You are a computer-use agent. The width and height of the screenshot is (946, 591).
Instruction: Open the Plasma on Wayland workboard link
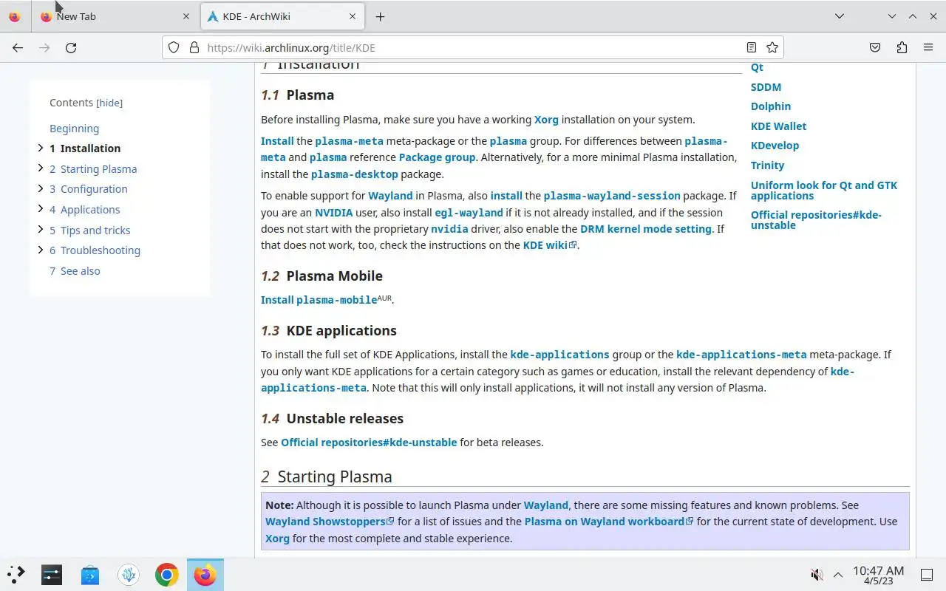(609, 522)
